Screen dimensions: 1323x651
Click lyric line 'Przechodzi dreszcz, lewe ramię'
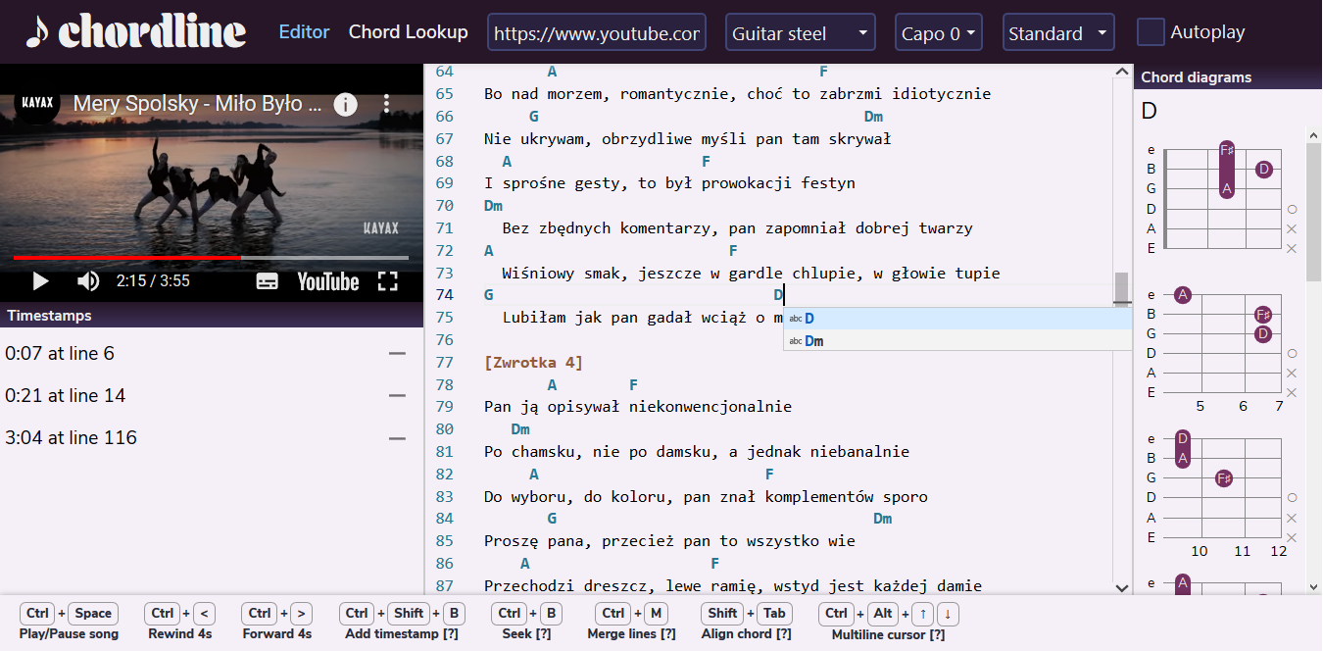point(733,586)
